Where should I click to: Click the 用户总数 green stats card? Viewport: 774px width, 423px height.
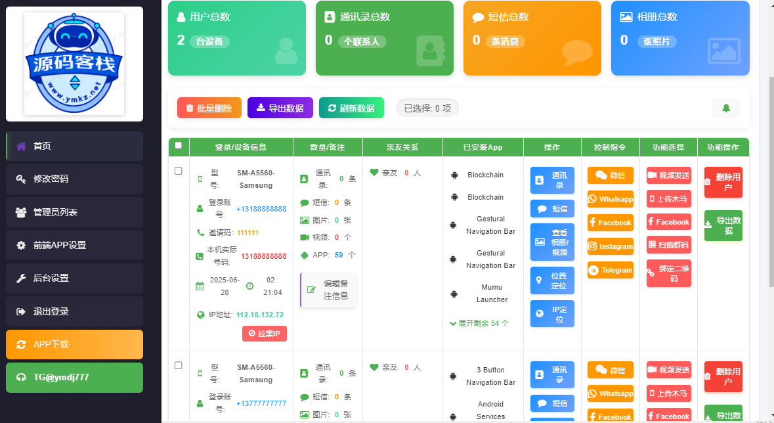(x=237, y=38)
